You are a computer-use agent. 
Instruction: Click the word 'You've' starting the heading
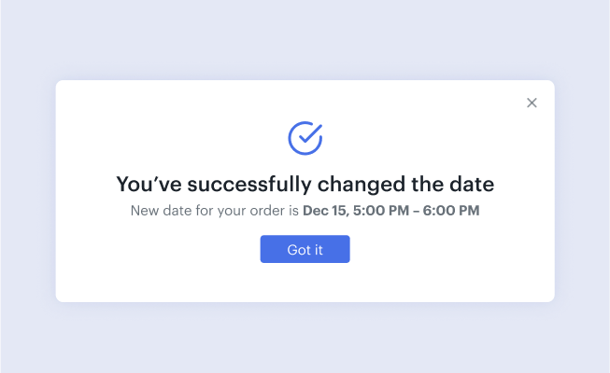(149, 185)
